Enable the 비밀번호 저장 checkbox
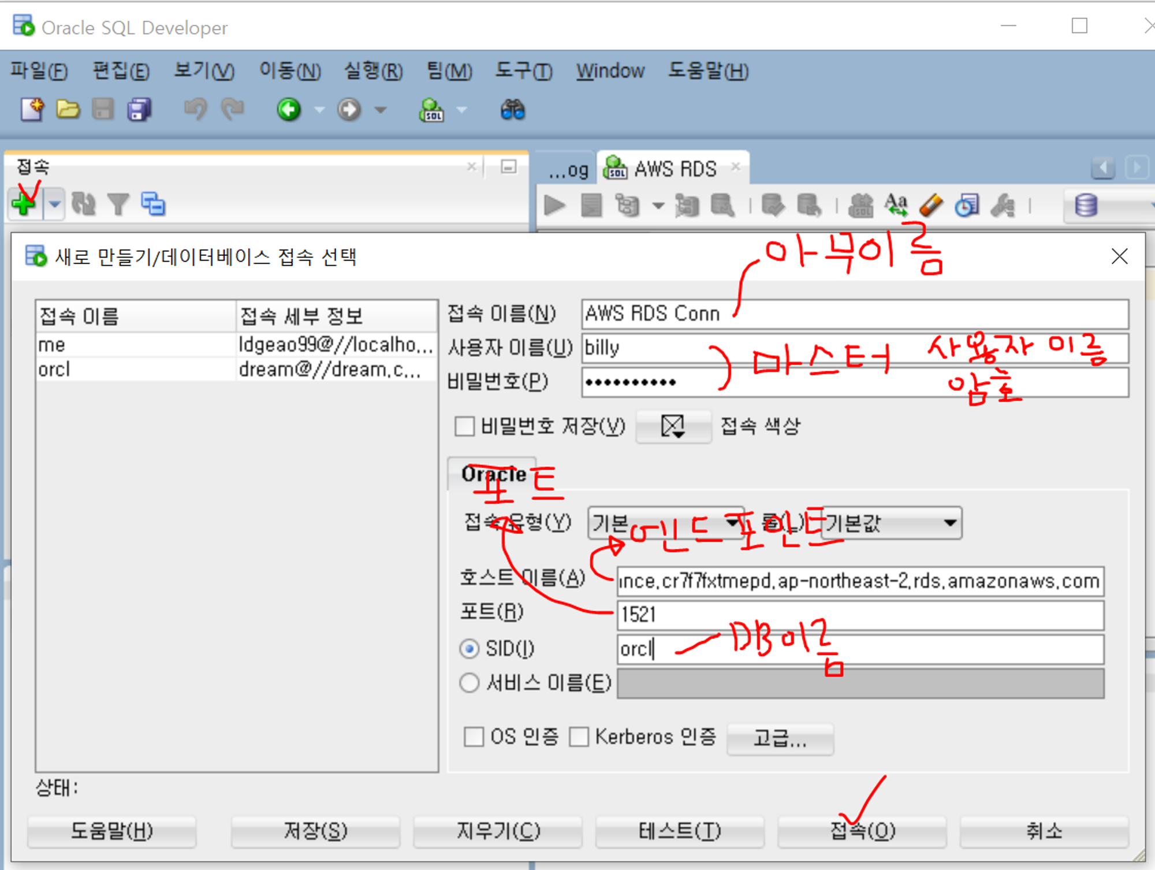Viewport: 1155px width, 870px height. (464, 427)
